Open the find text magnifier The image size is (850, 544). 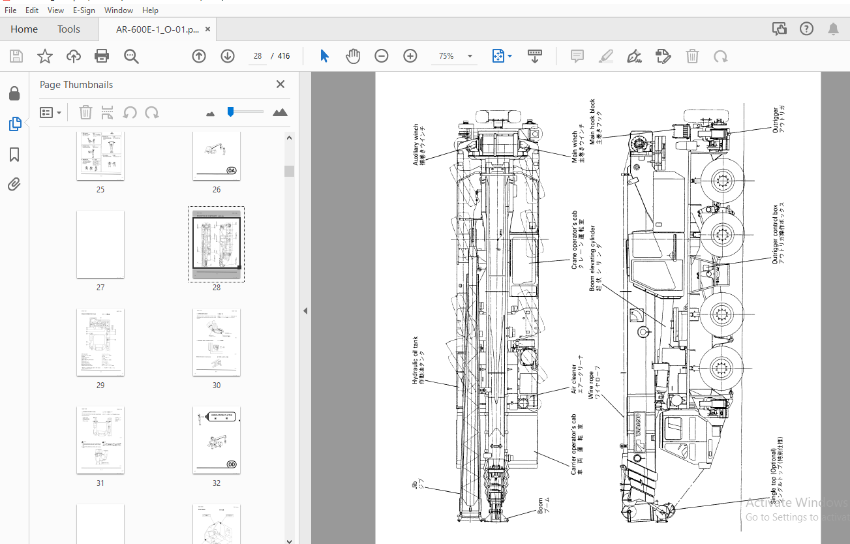131,56
